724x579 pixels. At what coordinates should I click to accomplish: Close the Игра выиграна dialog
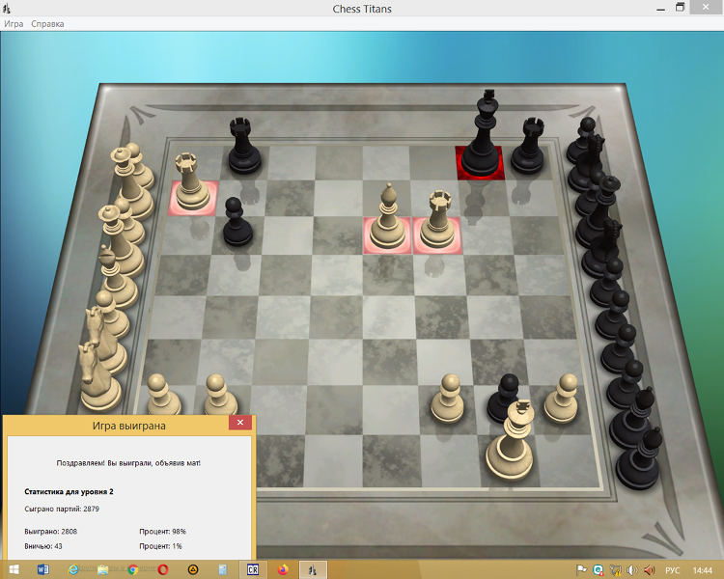[x=240, y=424]
